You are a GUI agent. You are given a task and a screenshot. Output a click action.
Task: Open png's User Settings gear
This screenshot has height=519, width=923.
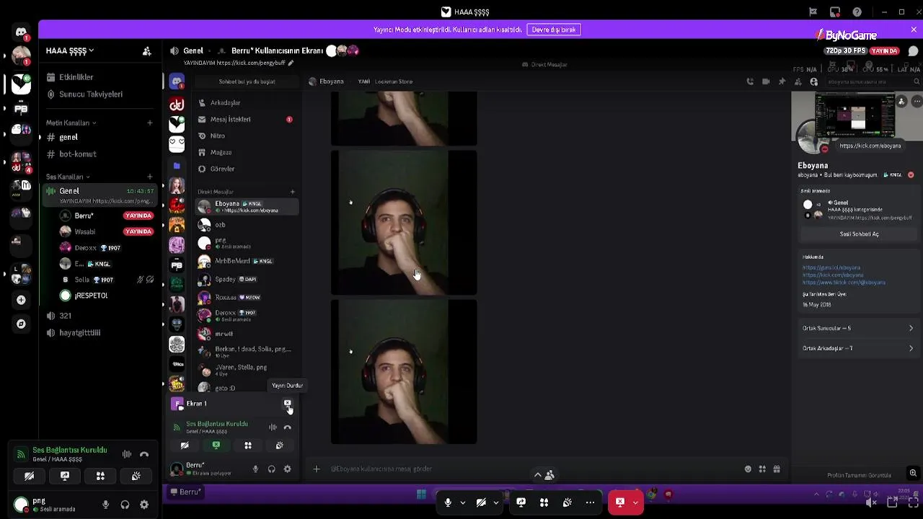tap(144, 505)
